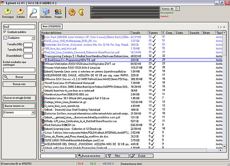
Task: Sort results by Tamaño column
Action: point(139,33)
